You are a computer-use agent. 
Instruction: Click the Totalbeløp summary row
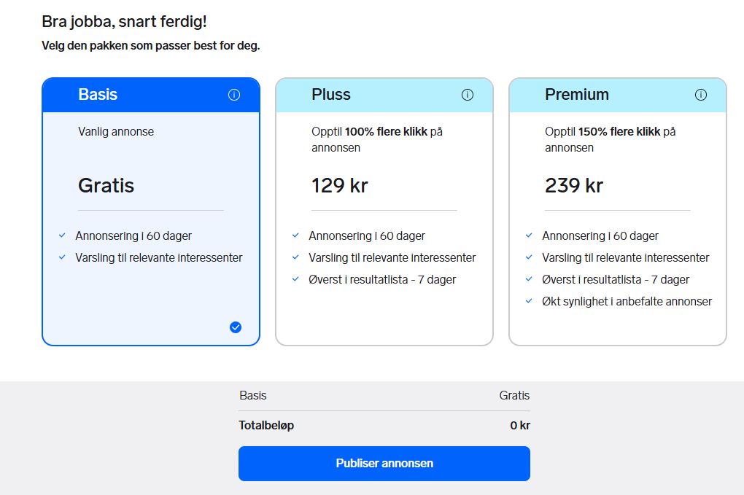384,425
